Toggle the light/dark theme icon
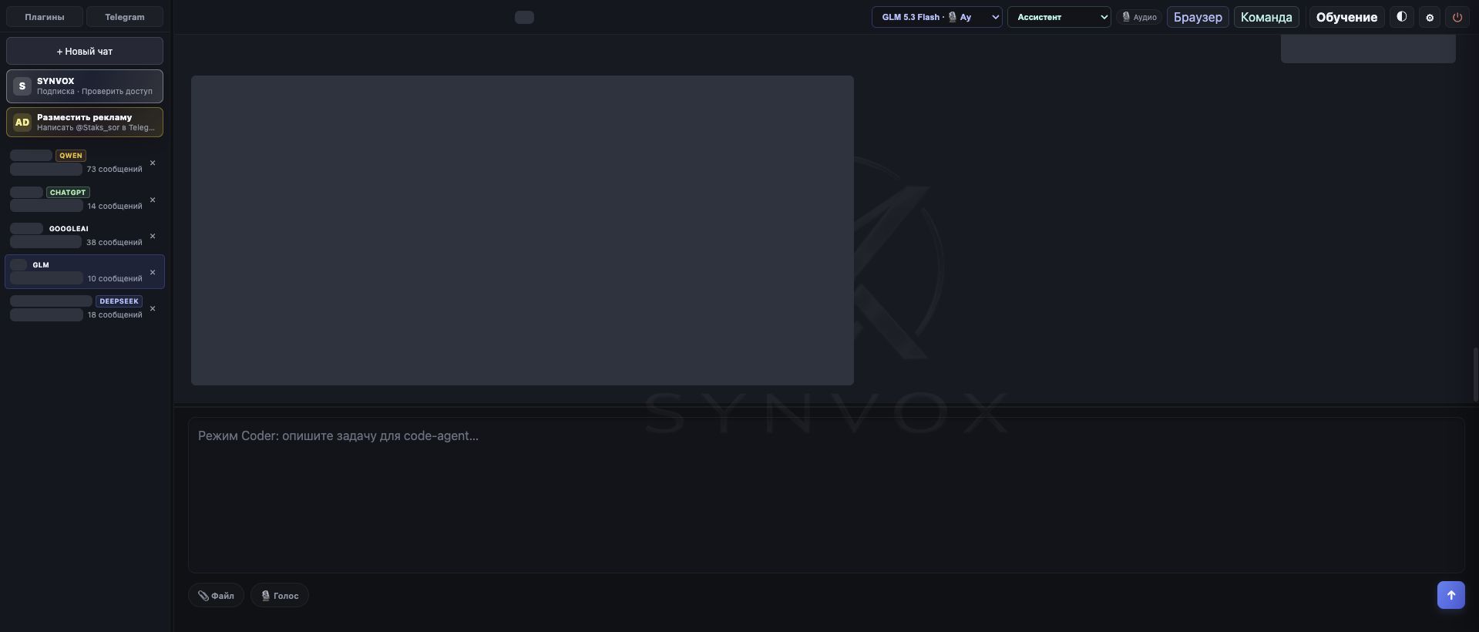Image resolution: width=1479 pixels, height=632 pixels. (1401, 17)
